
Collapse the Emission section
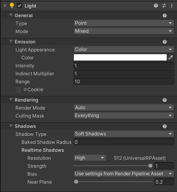point(11,41)
